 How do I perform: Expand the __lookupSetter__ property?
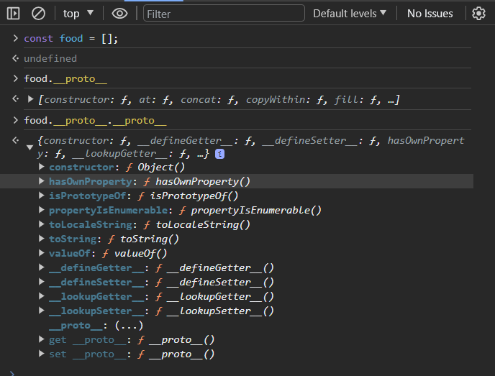(x=42, y=311)
